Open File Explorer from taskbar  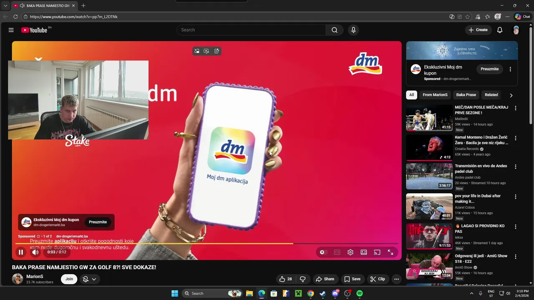[249, 293]
